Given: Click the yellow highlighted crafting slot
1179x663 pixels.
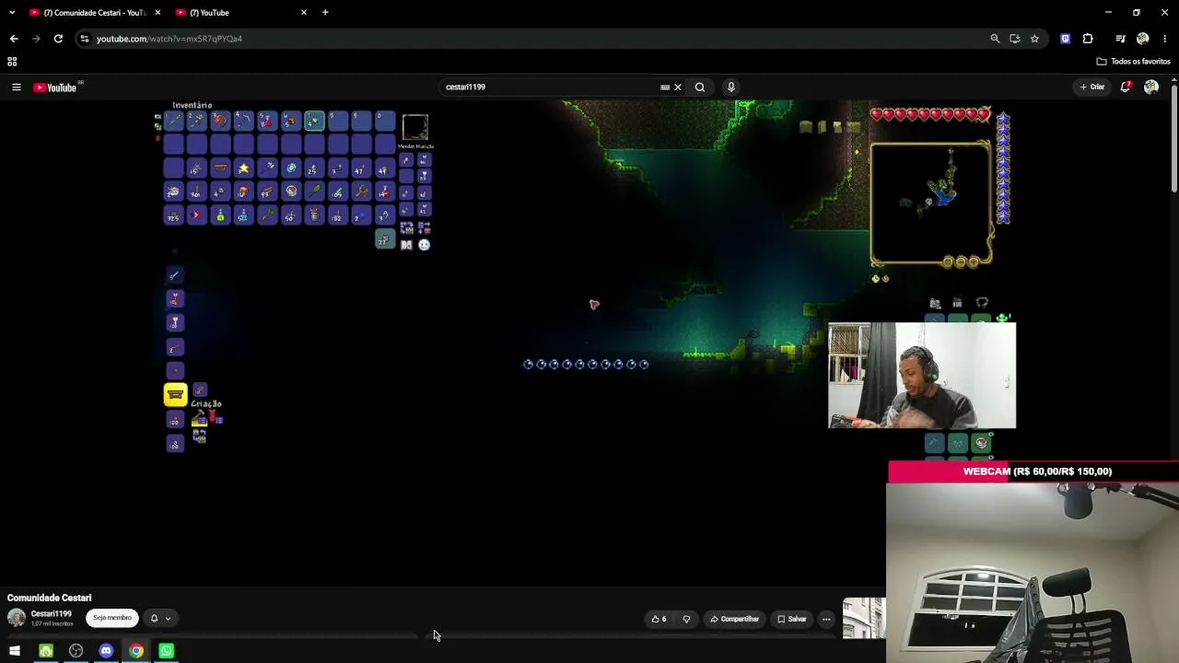Looking at the screenshot, I should 175,395.
